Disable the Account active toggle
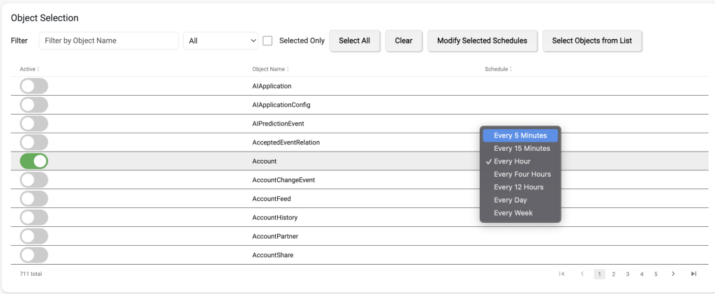 pyautogui.click(x=34, y=161)
